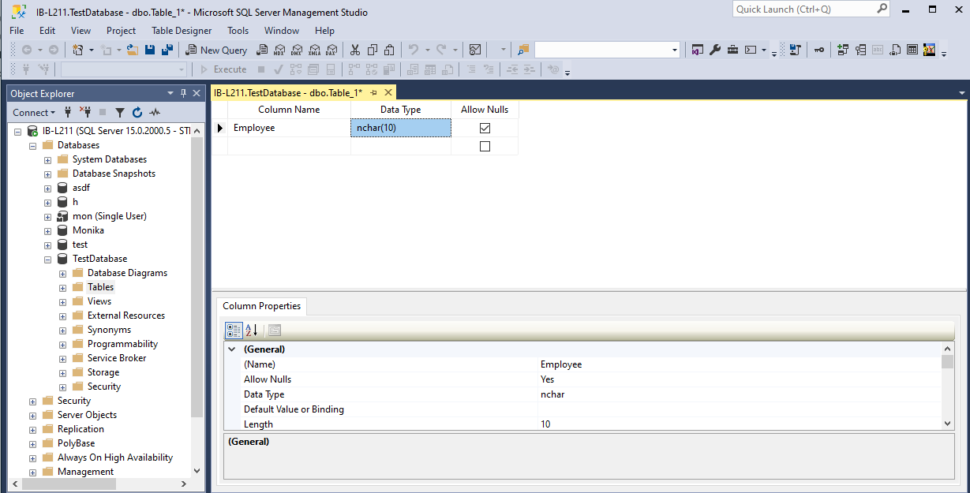Sort column properties alphabetically
970x493 pixels.
click(x=251, y=330)
